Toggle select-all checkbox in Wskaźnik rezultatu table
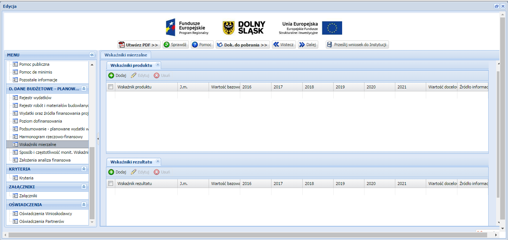508x240 pixels. pos(110,183)
